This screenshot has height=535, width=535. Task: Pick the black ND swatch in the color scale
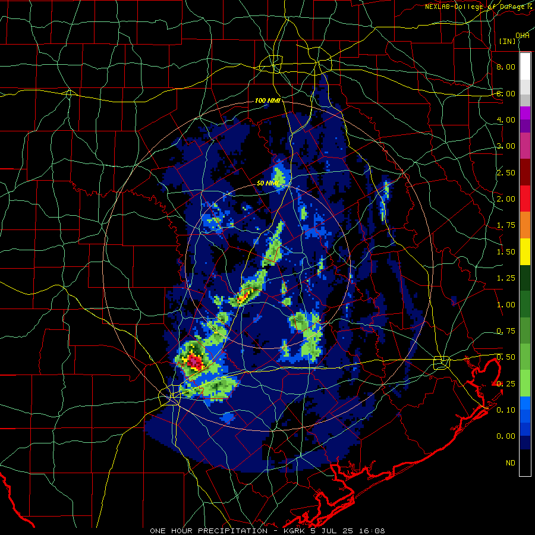pyautogui.click(x=525, y=462)
